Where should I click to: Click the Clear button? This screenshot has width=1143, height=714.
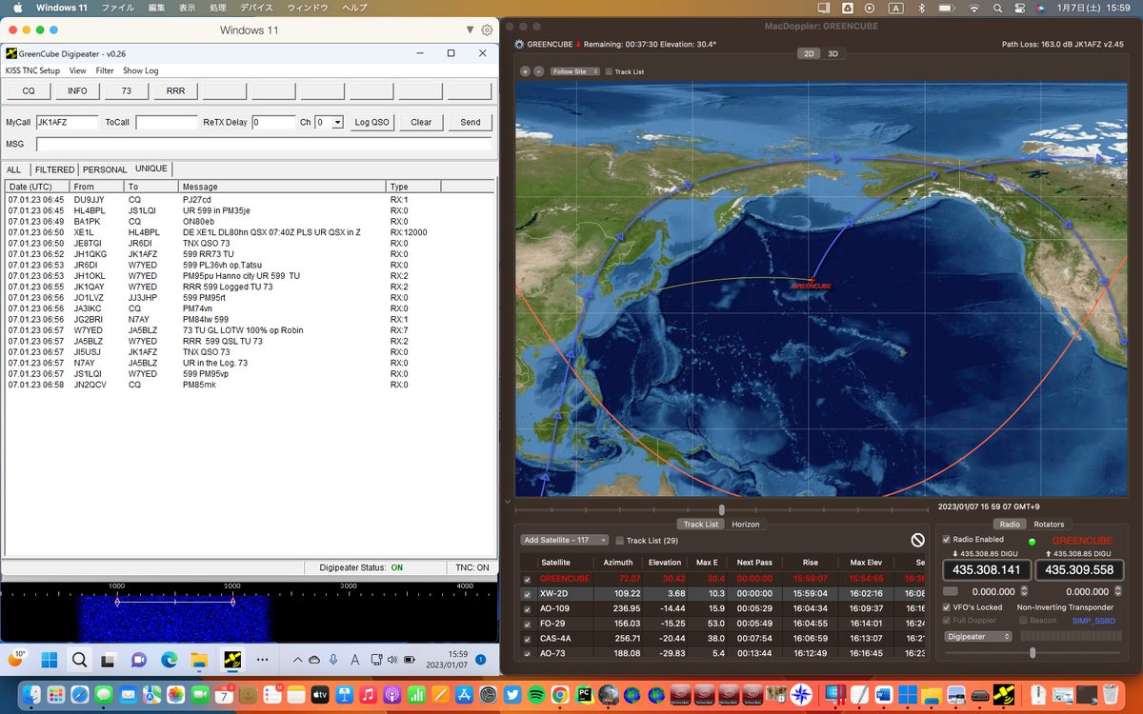click(421, 122)
